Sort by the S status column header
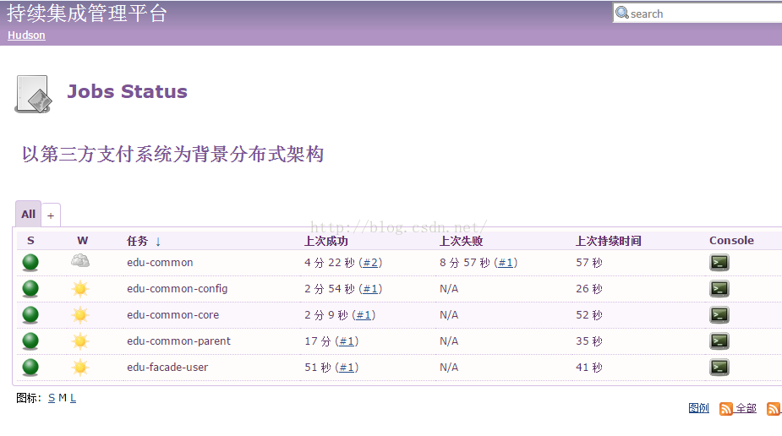The width and height of the screenshot is (782, 436). [x=30, y=241]
